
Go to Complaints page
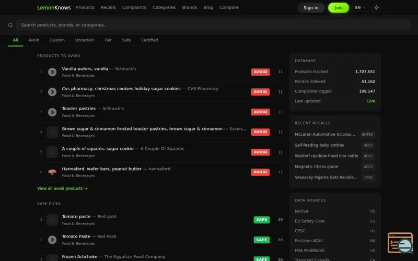134,7
